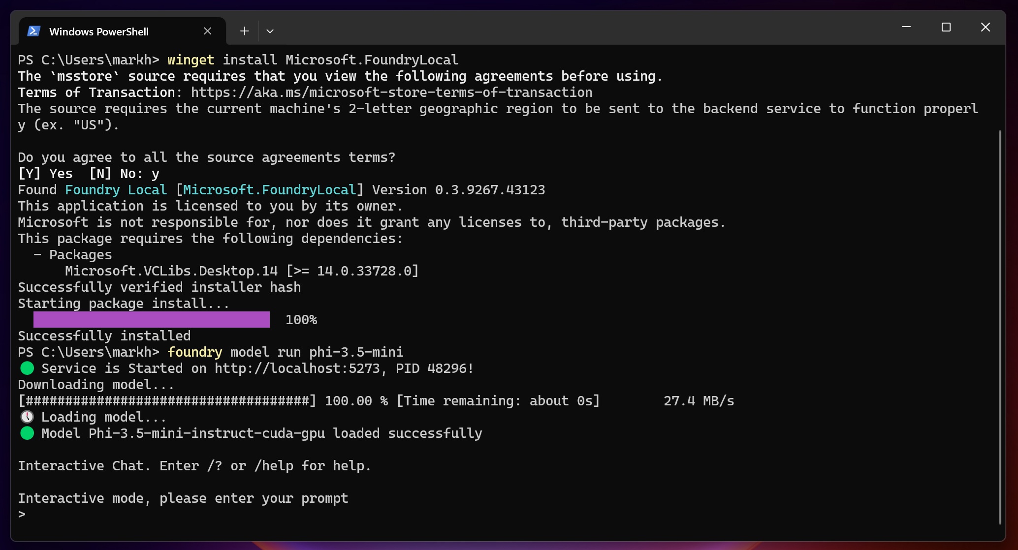Click the green dot beside Service is Started

pyautogui.click(x=27, y=368)
